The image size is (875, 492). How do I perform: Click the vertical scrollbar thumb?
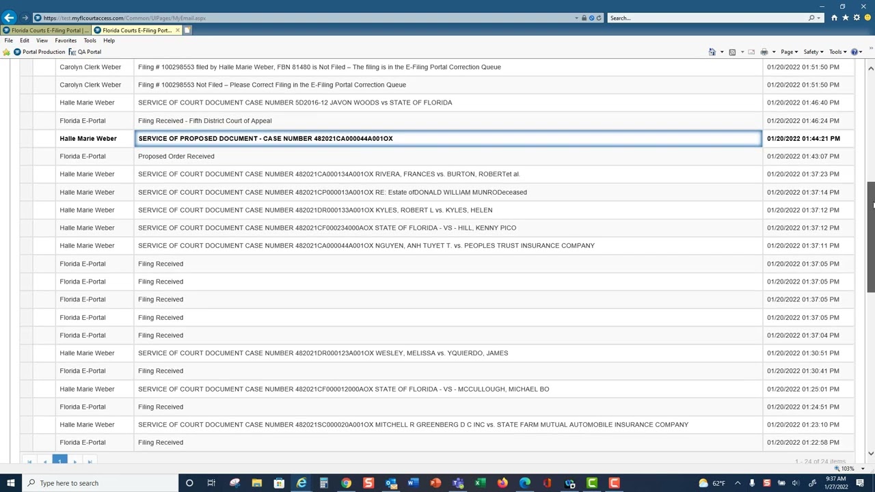coord(870,238)
